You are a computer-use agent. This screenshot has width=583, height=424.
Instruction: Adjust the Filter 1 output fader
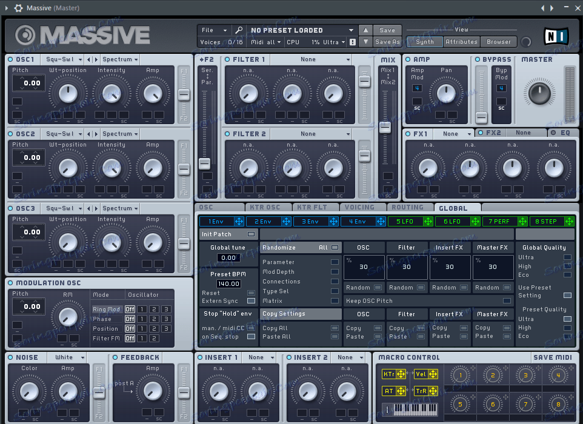[364, 81]
